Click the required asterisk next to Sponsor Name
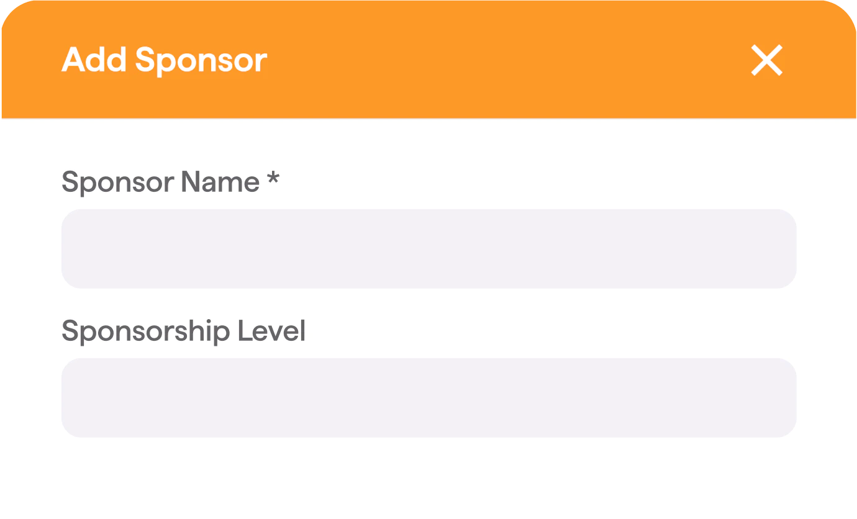The image size is (857, 519). point(274,181)
